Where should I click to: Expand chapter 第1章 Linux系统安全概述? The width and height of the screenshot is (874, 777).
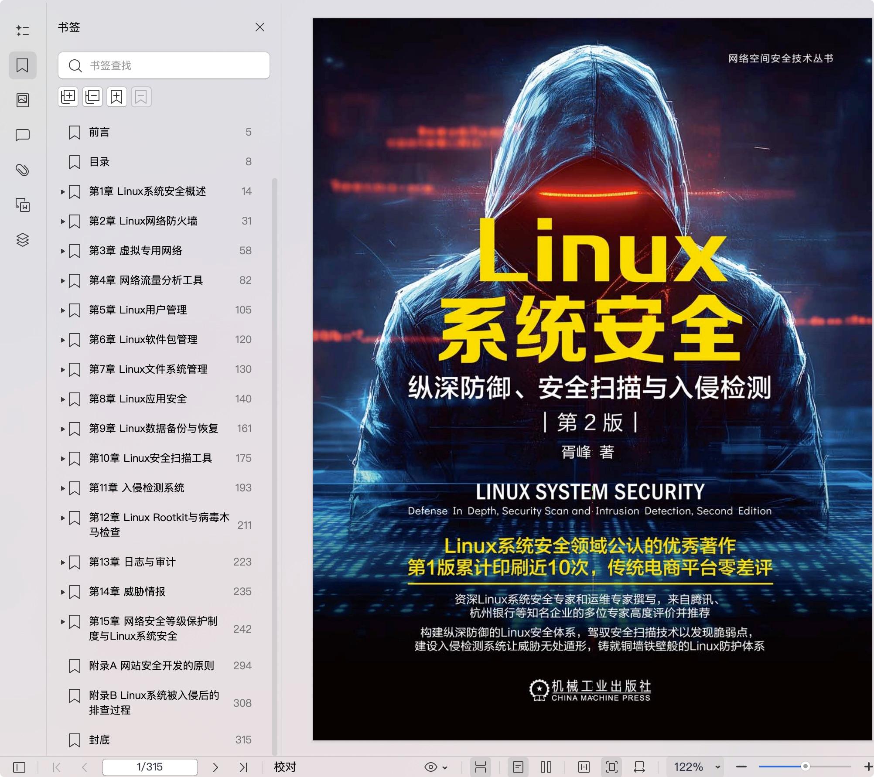point(63,191)
